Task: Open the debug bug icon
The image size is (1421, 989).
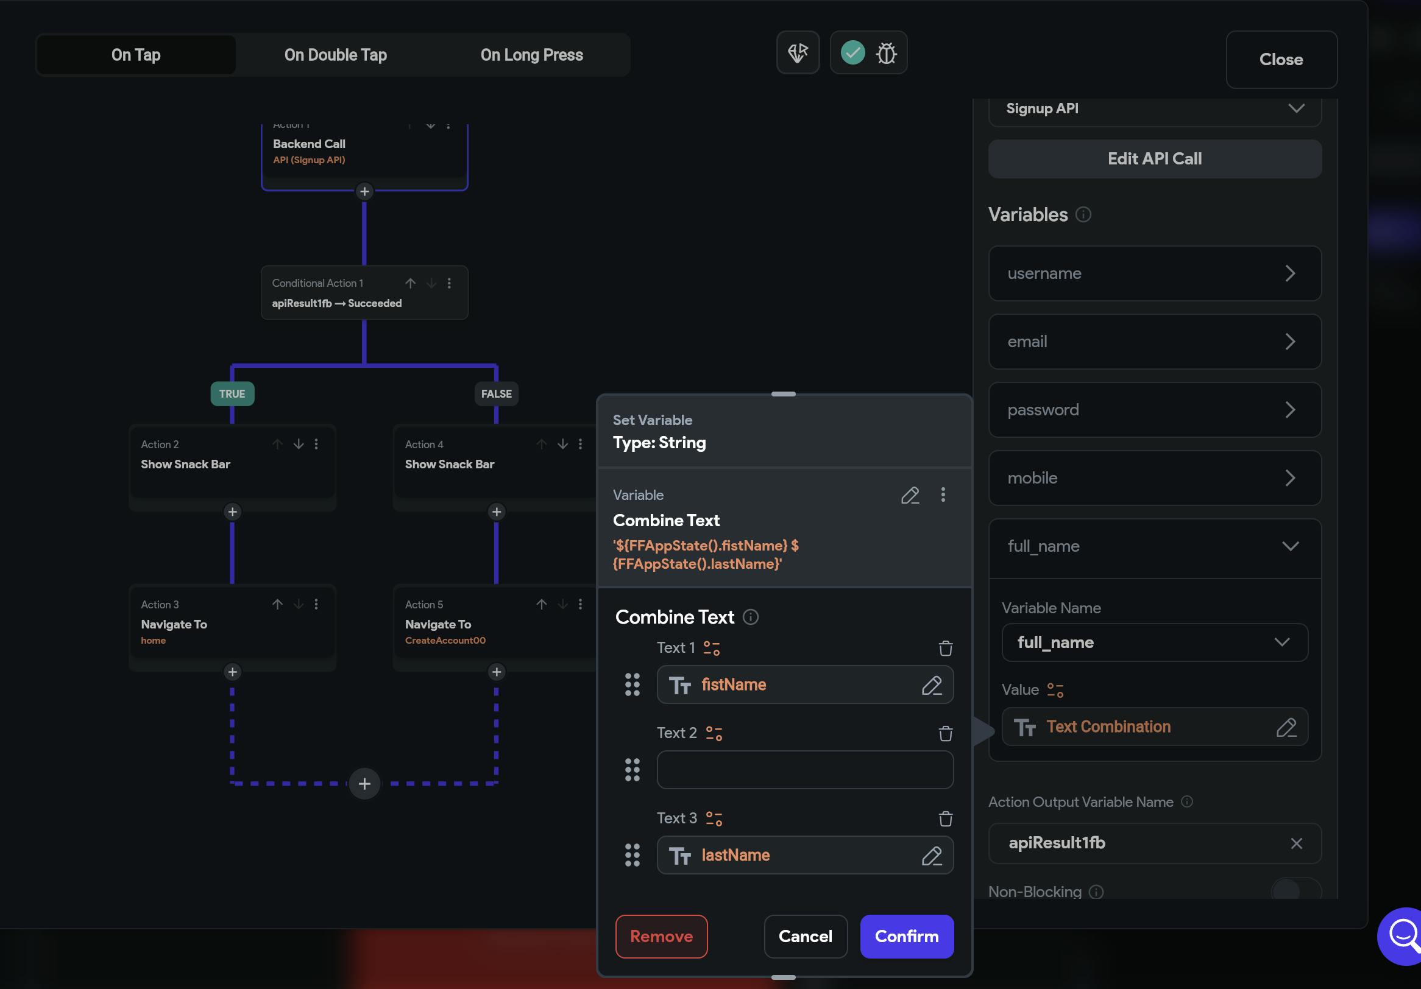Action: [885, 53]
